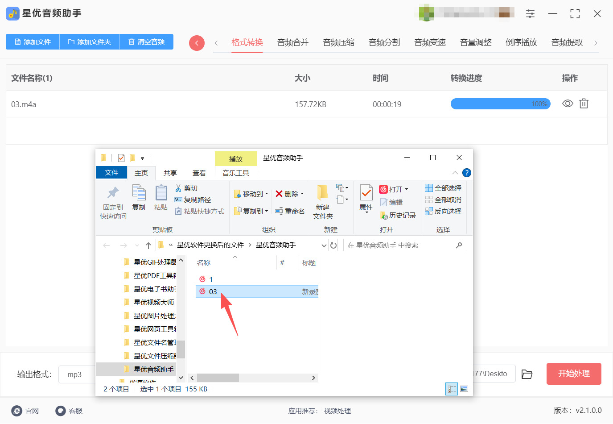Click the 剪切 scissors command
Screen dimensions: 613x424
click(x=186, y=188)
